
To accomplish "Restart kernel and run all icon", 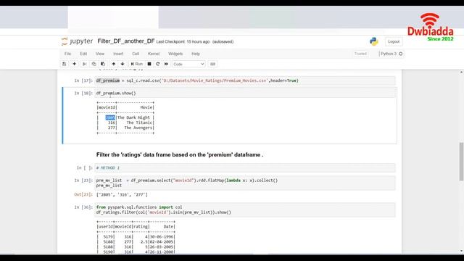I will (x=166, y=64).
